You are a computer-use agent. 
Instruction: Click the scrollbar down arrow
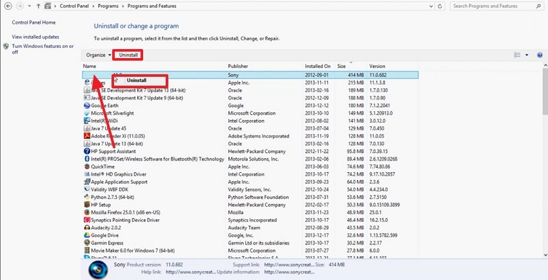coord(545,255)
